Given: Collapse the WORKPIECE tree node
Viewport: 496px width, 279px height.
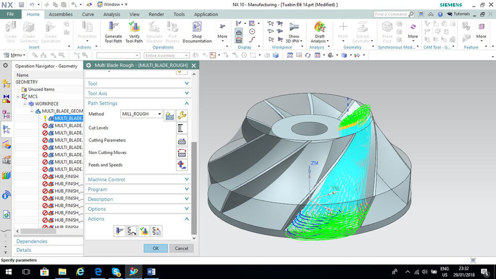Looking at the screenshot, I should click(x=25, y=104).
